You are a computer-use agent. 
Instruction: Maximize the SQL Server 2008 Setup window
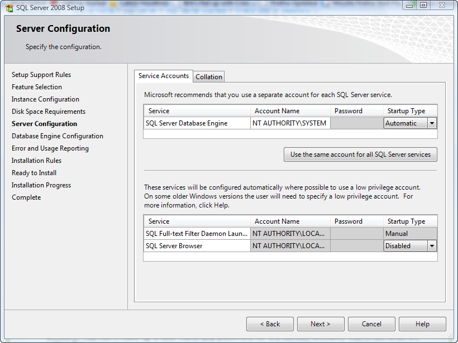423,5
